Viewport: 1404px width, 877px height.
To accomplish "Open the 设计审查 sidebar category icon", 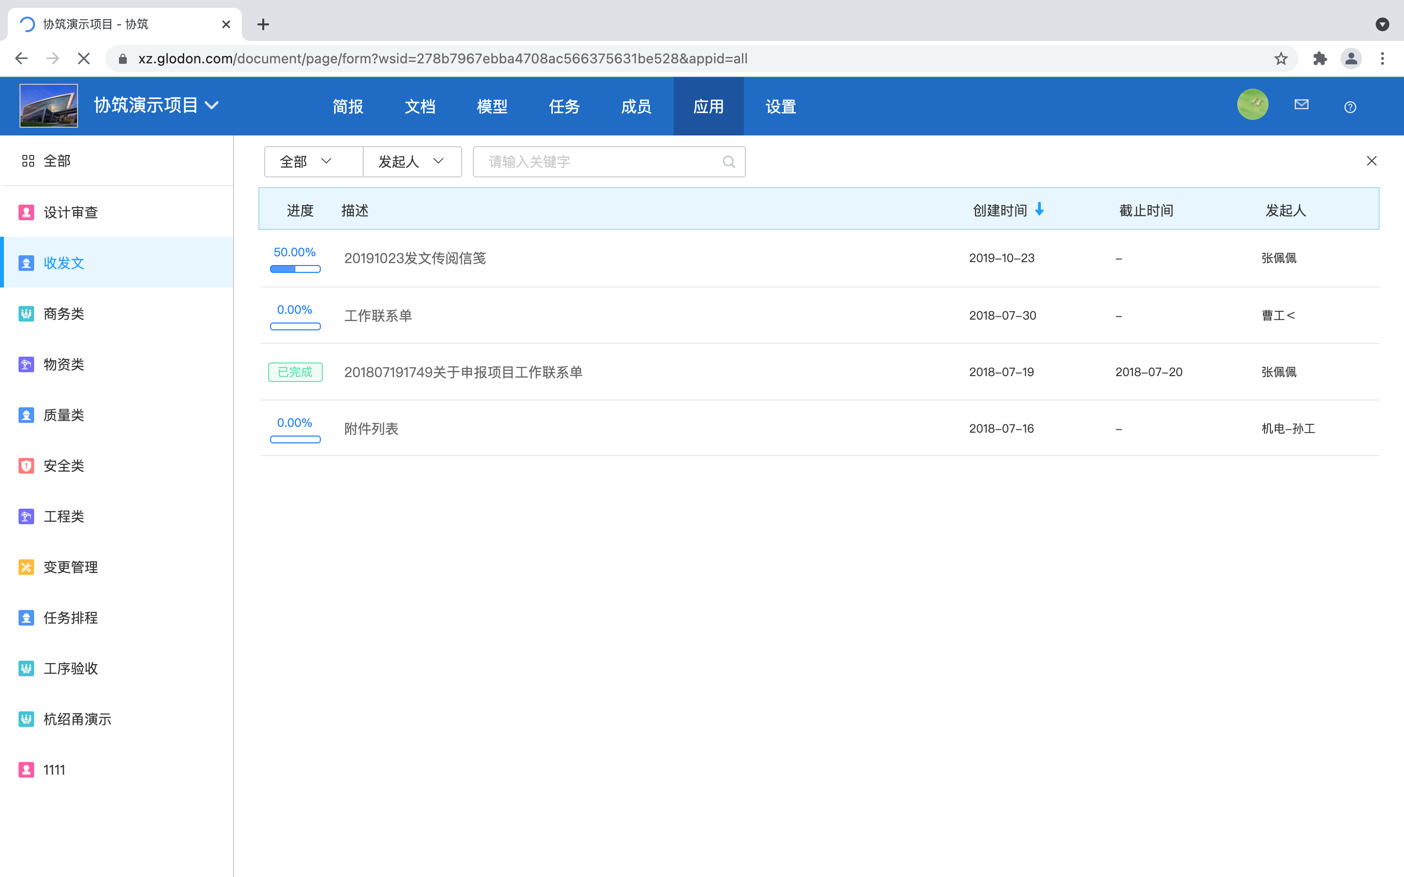I will (x=26, y=212).
